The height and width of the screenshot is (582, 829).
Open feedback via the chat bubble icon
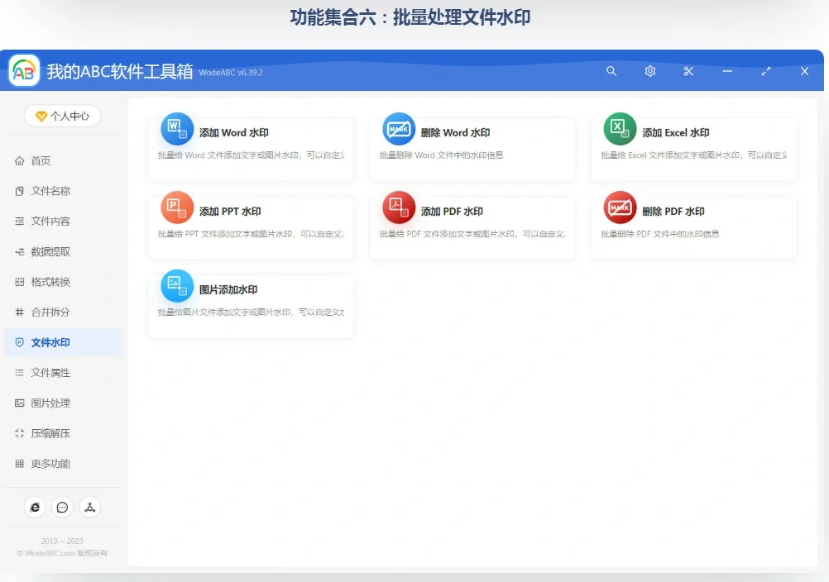tap(62, 508)
